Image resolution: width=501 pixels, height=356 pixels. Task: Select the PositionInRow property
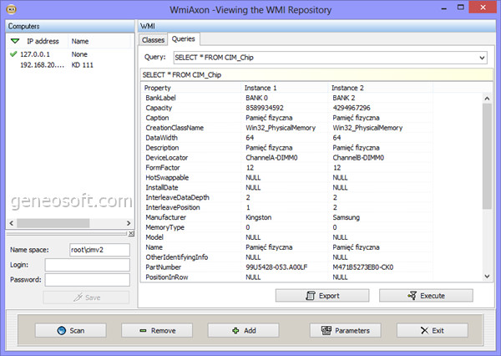[167, 277]
